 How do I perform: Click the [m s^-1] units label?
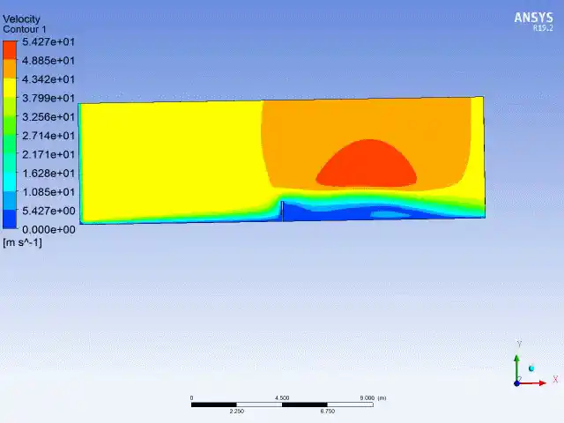coord(22,242)
